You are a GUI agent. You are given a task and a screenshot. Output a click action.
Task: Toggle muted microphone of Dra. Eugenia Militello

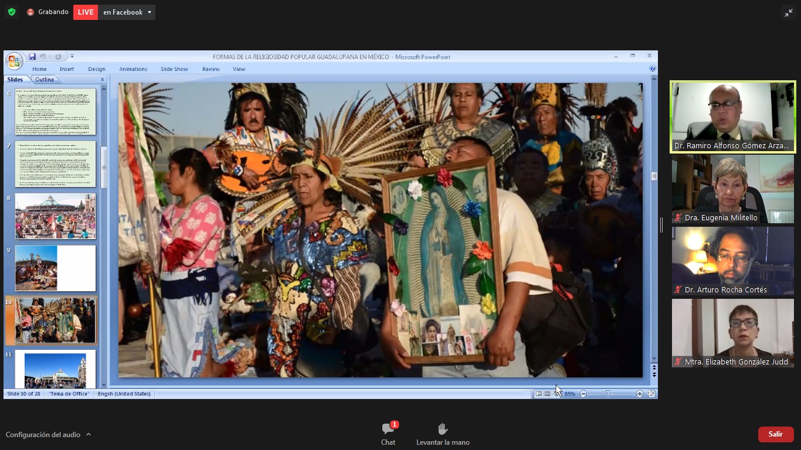point(678,217)
